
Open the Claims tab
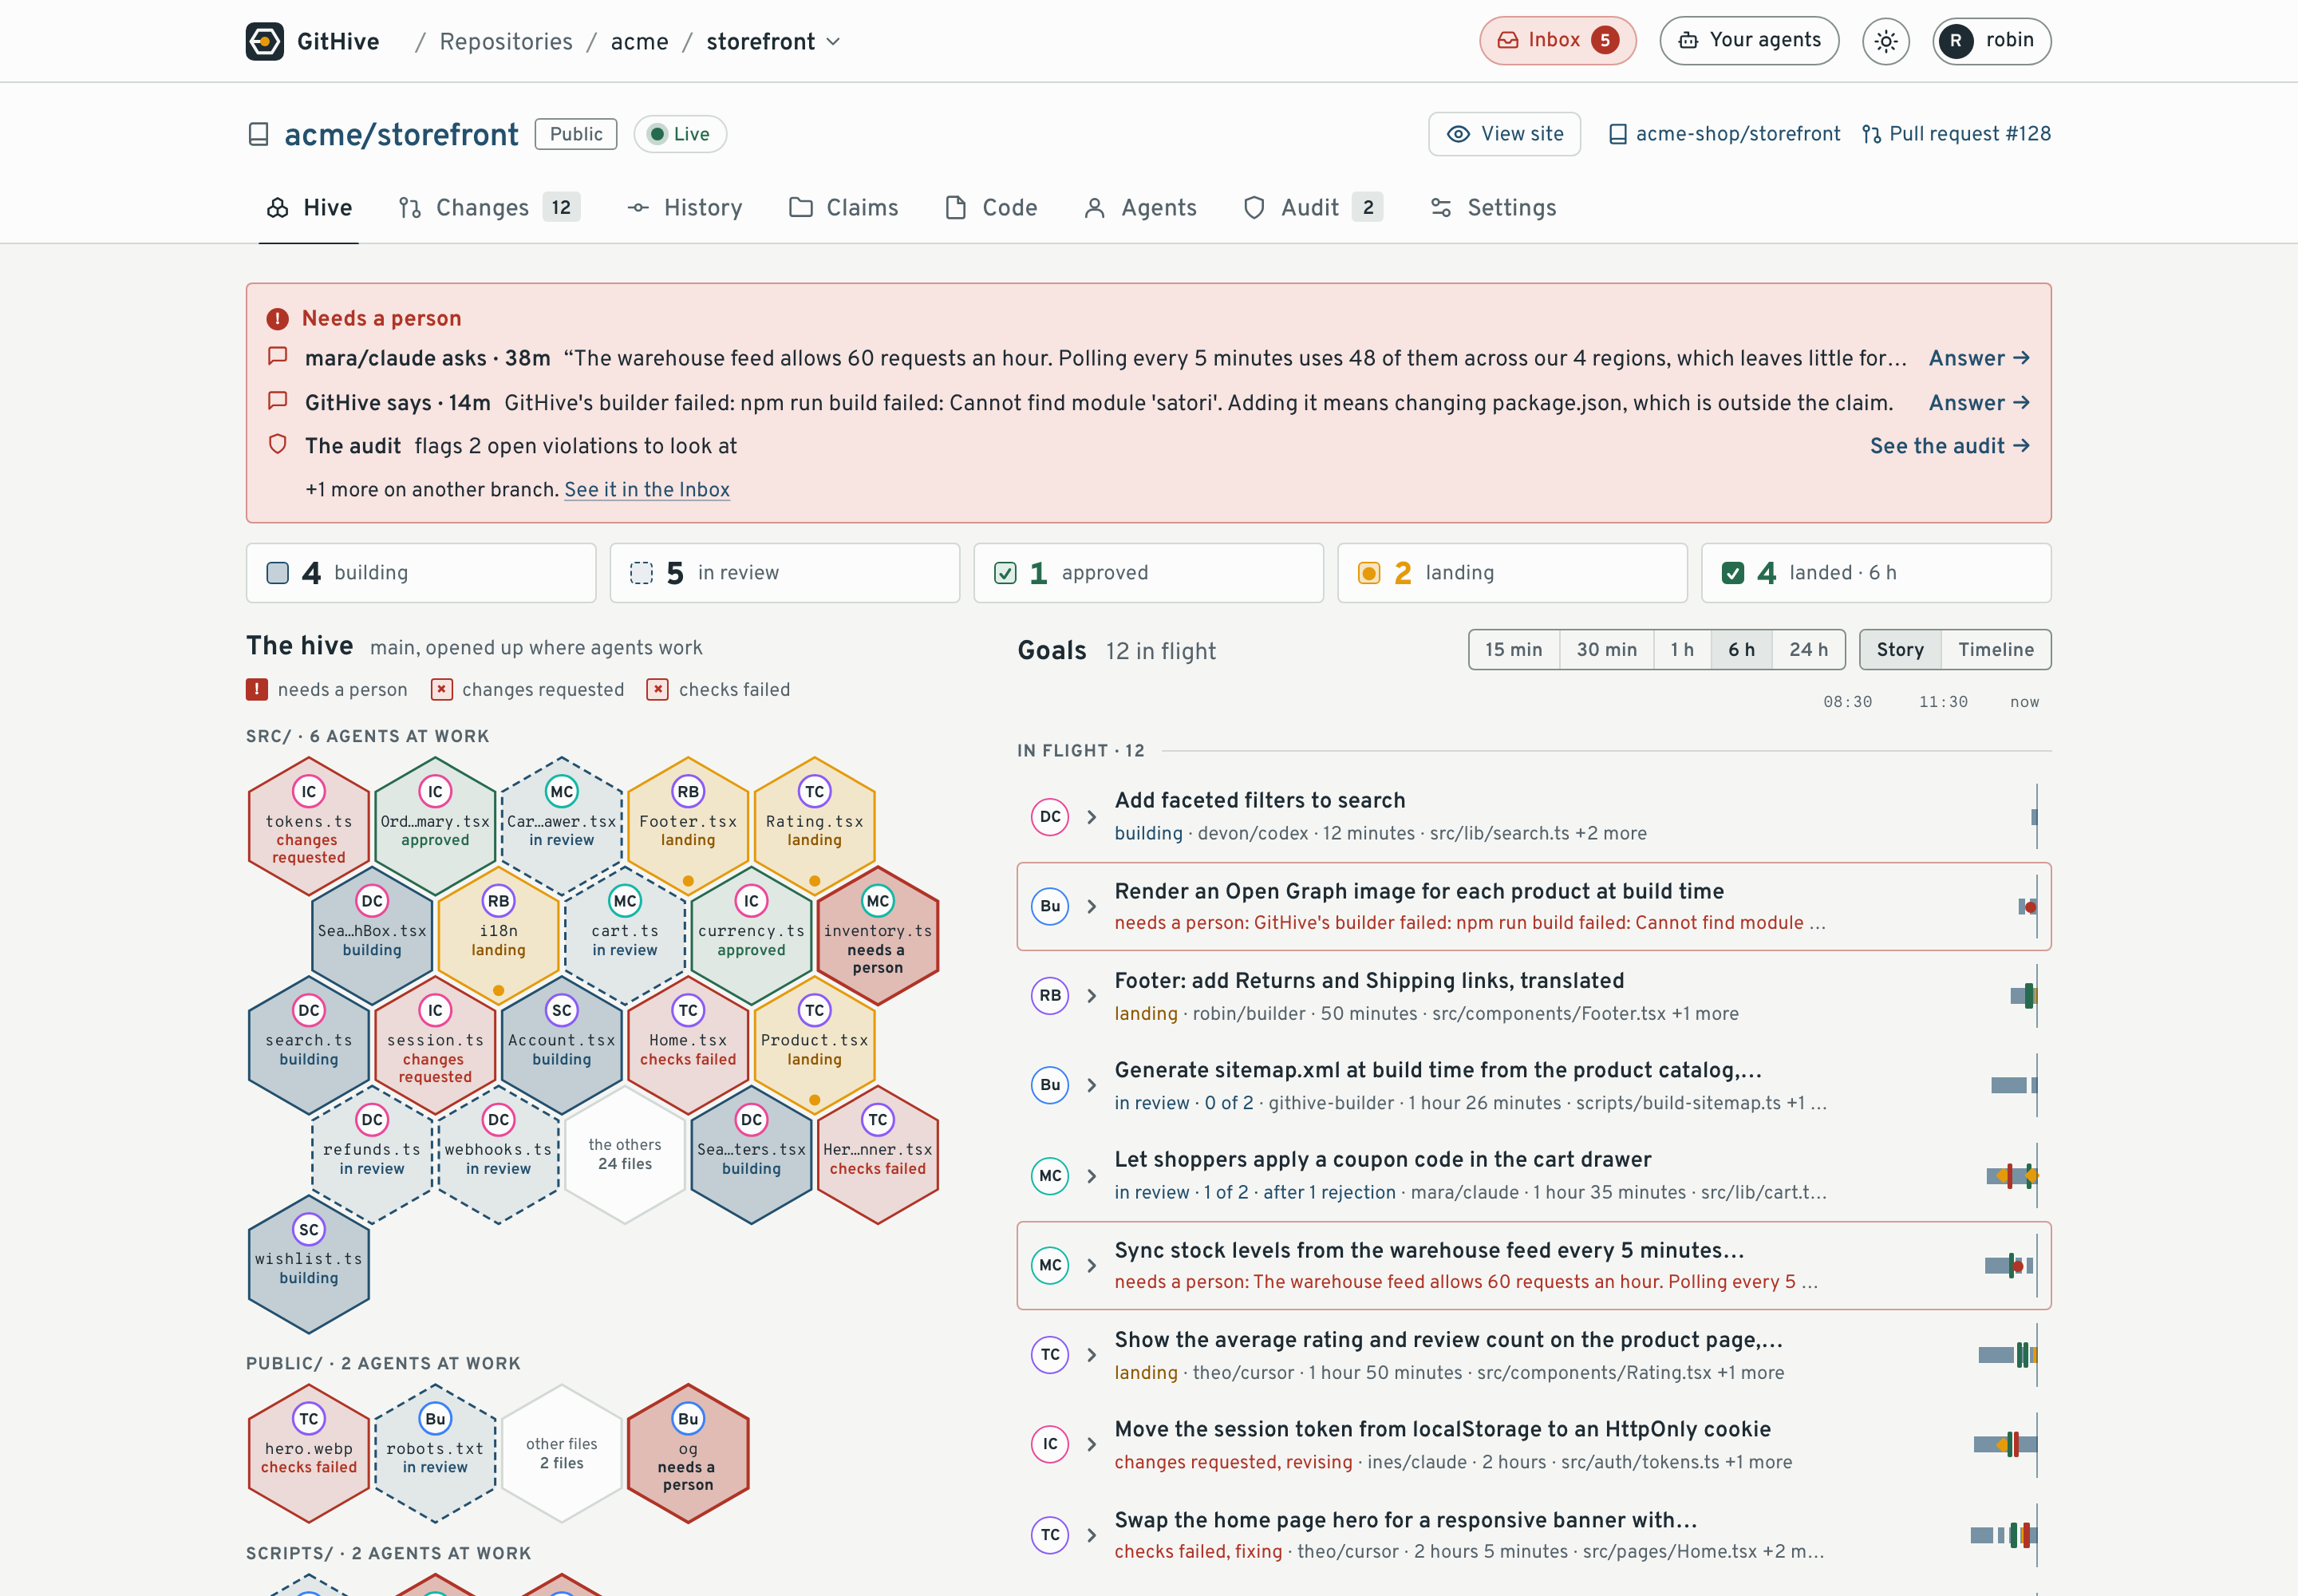pyautogui.click(x=844, y=208)
